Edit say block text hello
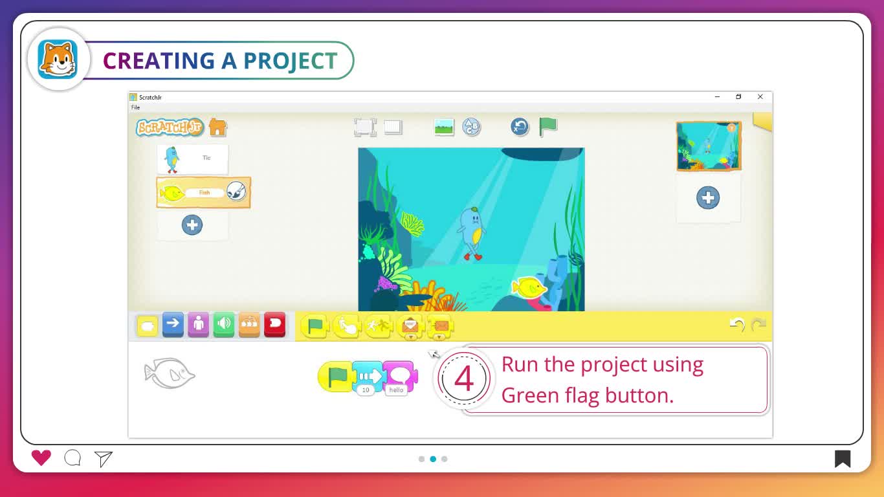 [396, 390]
